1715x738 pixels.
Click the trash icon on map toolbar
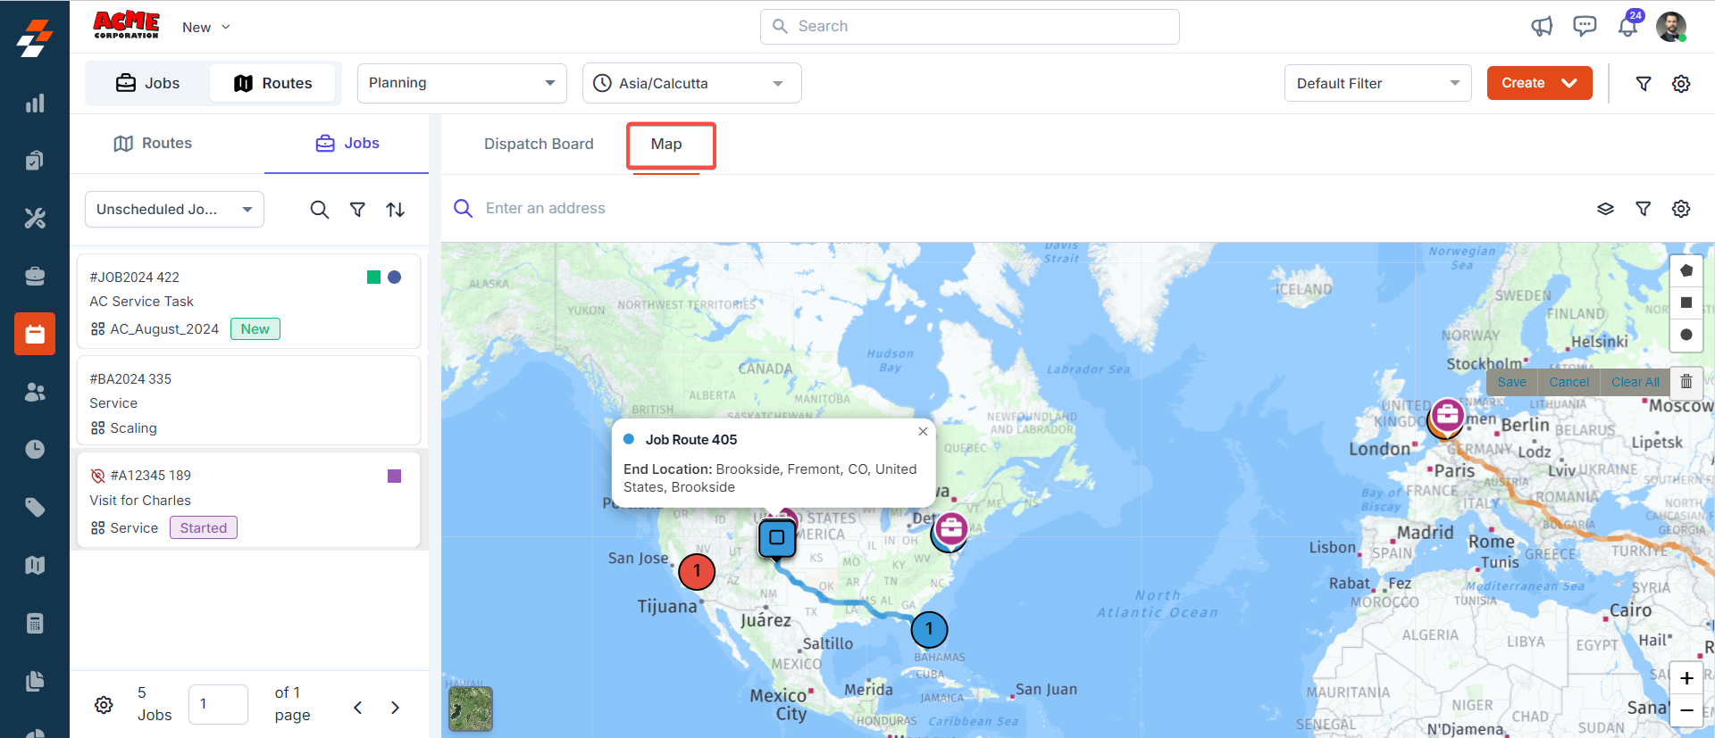coord(1686,382)
